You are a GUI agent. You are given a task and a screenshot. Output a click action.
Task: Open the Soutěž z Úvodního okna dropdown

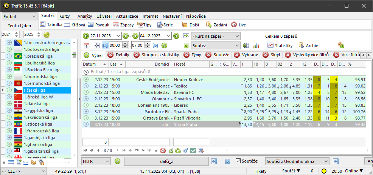[x=297, y=161]
